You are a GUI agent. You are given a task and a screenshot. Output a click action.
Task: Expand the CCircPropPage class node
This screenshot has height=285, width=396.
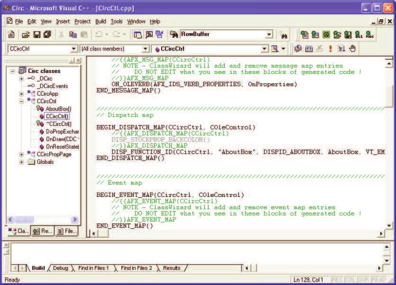21,154
